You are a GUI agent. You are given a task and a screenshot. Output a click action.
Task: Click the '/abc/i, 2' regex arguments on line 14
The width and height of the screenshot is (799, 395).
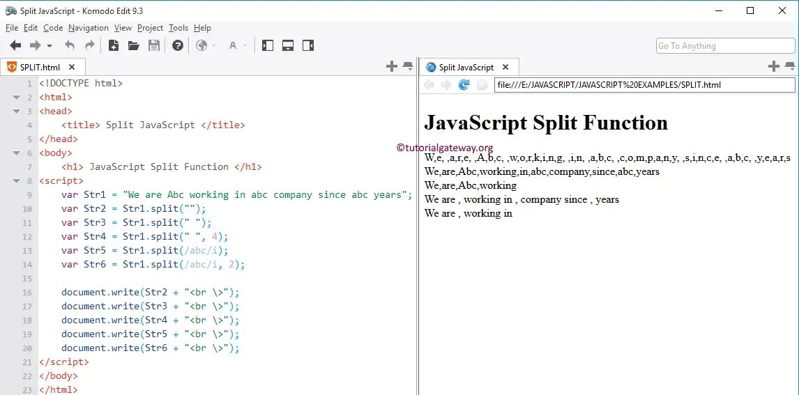point(209,265)
